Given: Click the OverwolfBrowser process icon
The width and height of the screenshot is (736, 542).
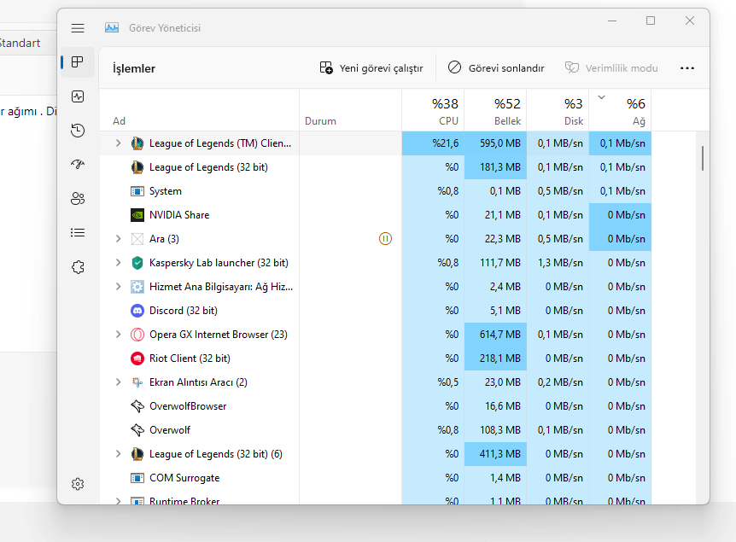Looking at the screenshot, I should point(137,406).
